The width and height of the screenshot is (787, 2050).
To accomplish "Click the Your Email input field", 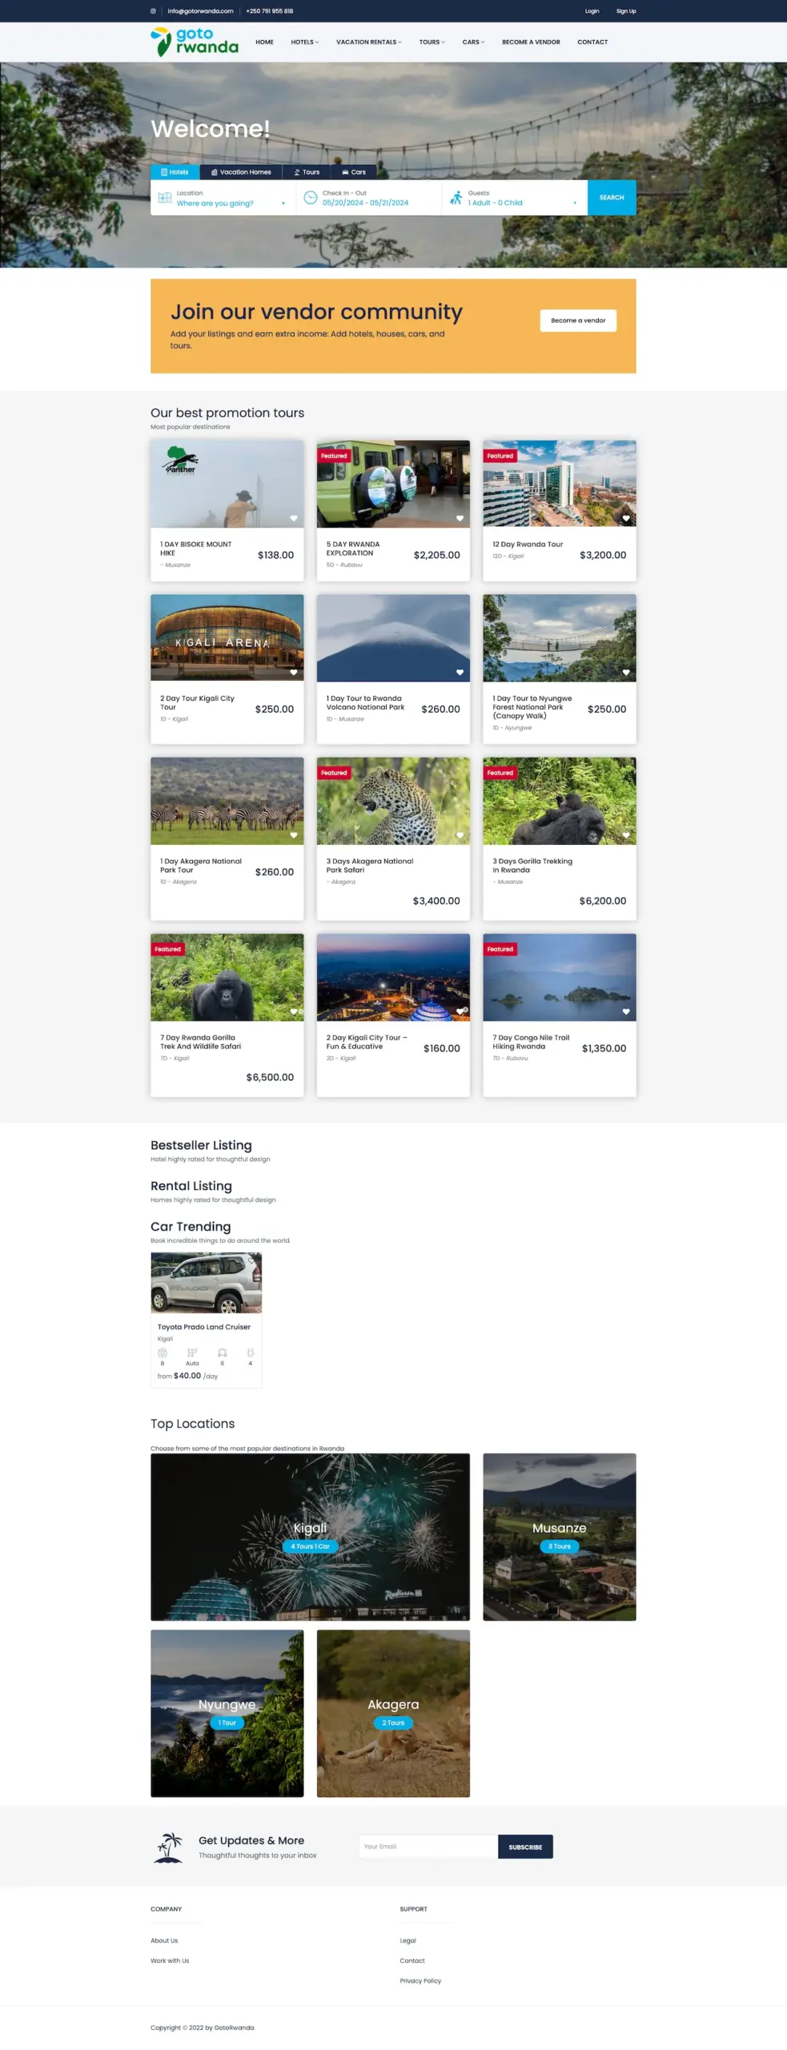I will pos(428,1847).
